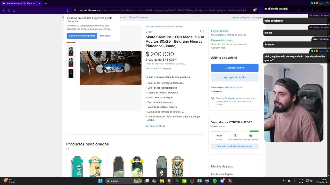This screenshot has width=330, height=185.
Task: Open the ESP LAA keyboard language selector
Action: coord(301,181)
